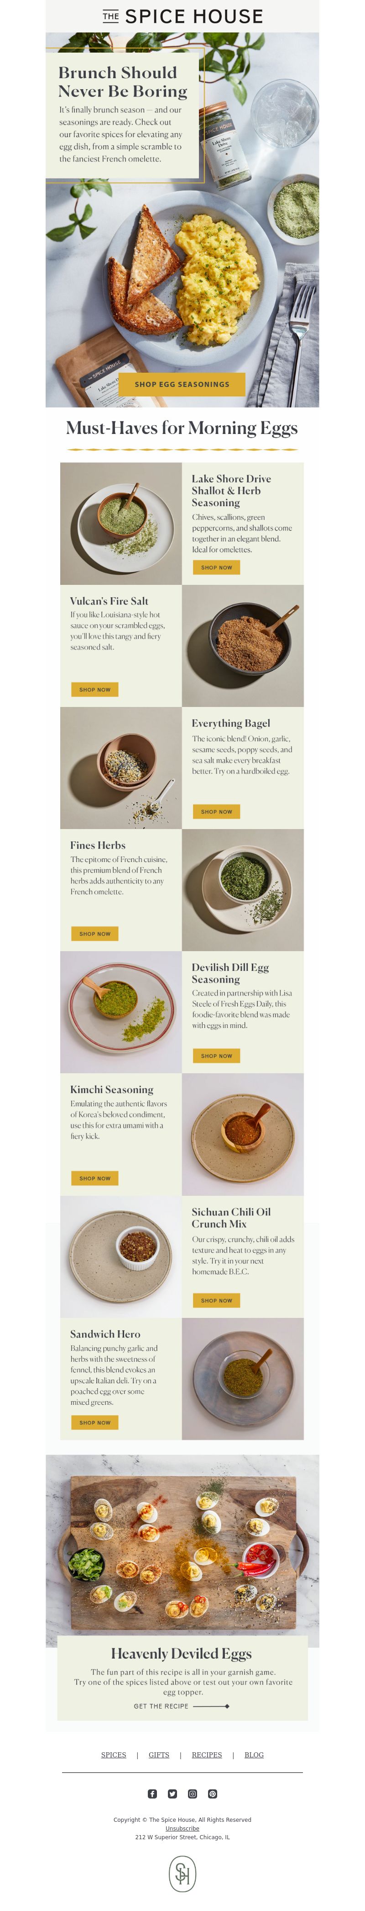Shop now for Lake Shore Drive seasoning

pos(216,567)
